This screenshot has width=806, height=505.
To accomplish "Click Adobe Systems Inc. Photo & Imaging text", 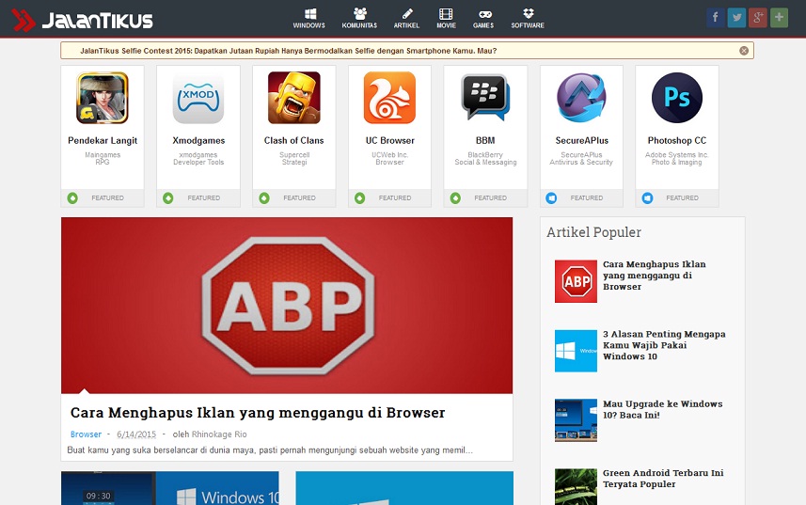I will click(677, 158).
